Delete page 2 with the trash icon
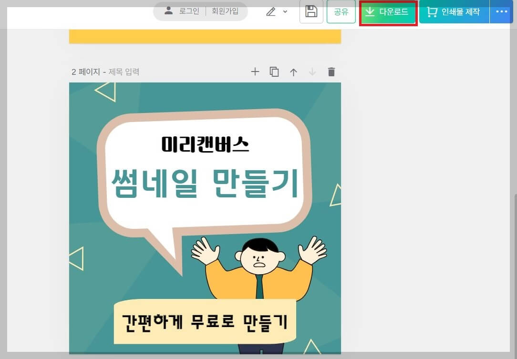The image size is (517, 359). click(x=331, y=72)
